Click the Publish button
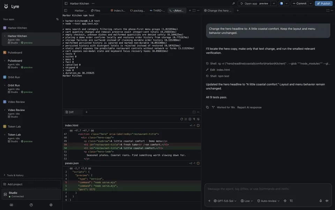This screenshot has width=335, height=210. point(323,3)
